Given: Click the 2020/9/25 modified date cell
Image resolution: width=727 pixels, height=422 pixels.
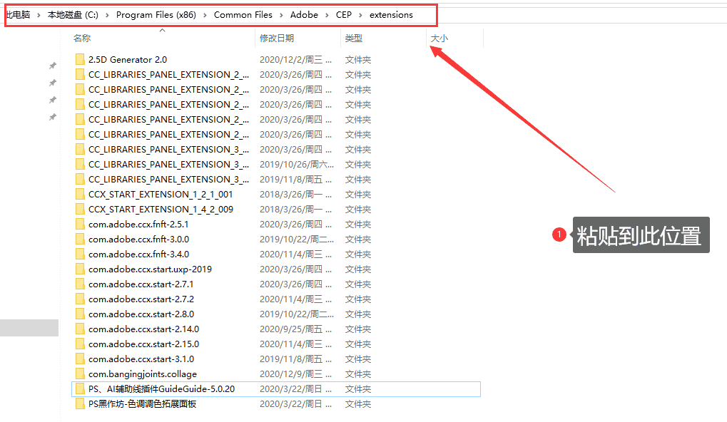Looking at the screenshot, I should click(296, 329).
